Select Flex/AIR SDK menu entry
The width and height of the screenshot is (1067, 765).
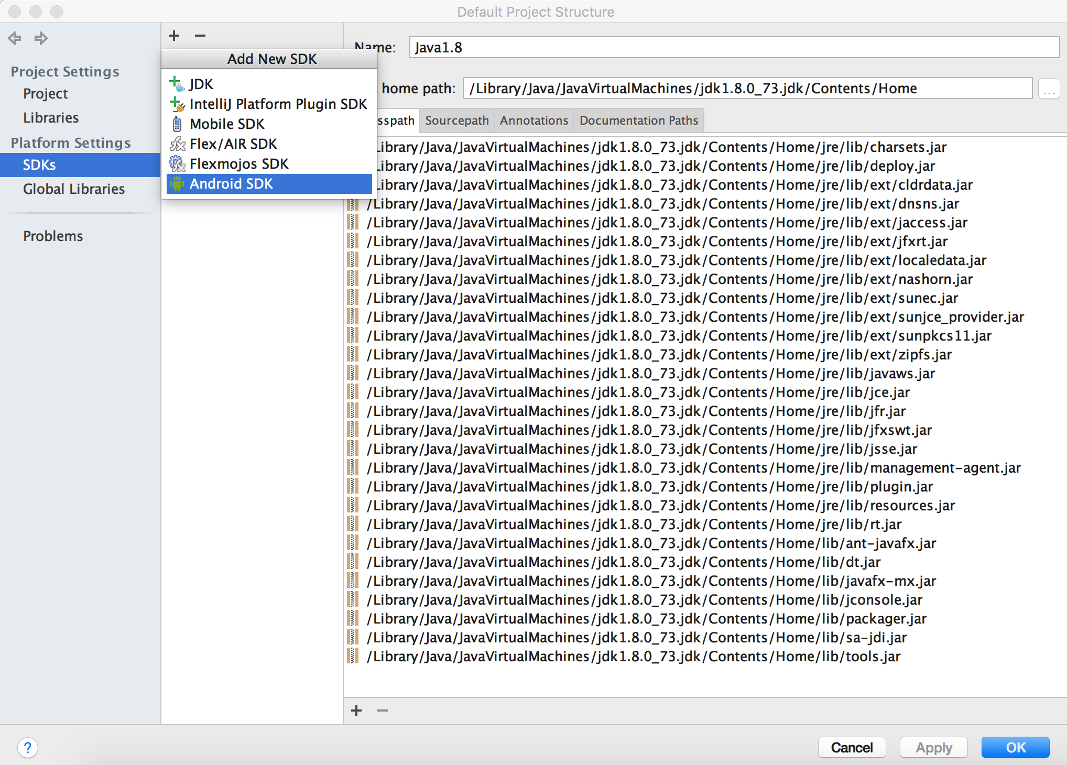233,144
